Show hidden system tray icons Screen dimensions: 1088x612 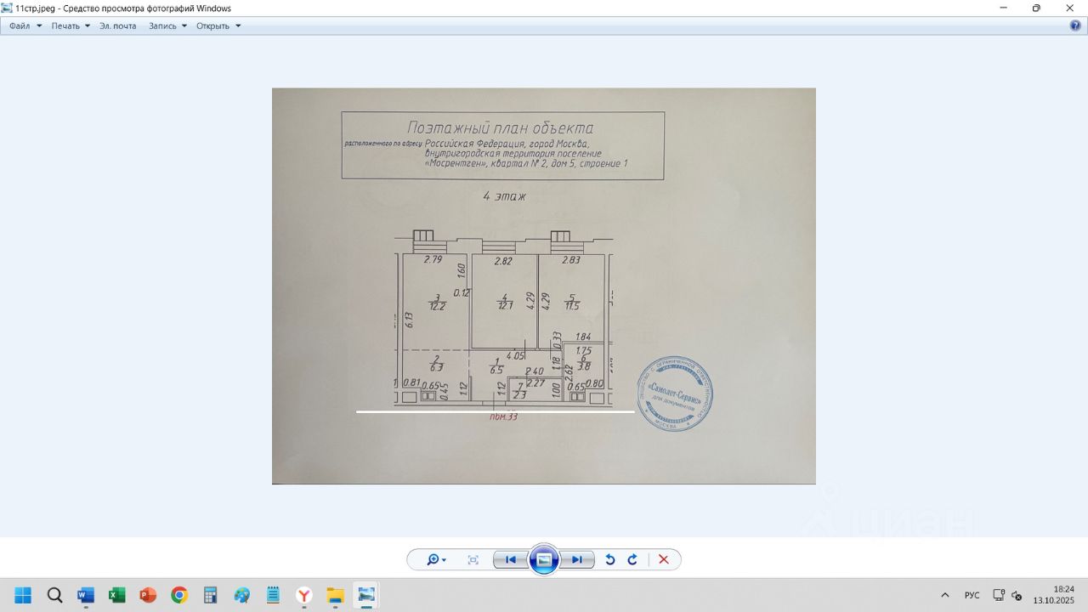(945, 595)
